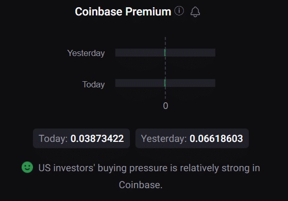The height and width of the screenshot is (201, 288).
Task: Click the Today row label in chart
Action: coord(93,84)
